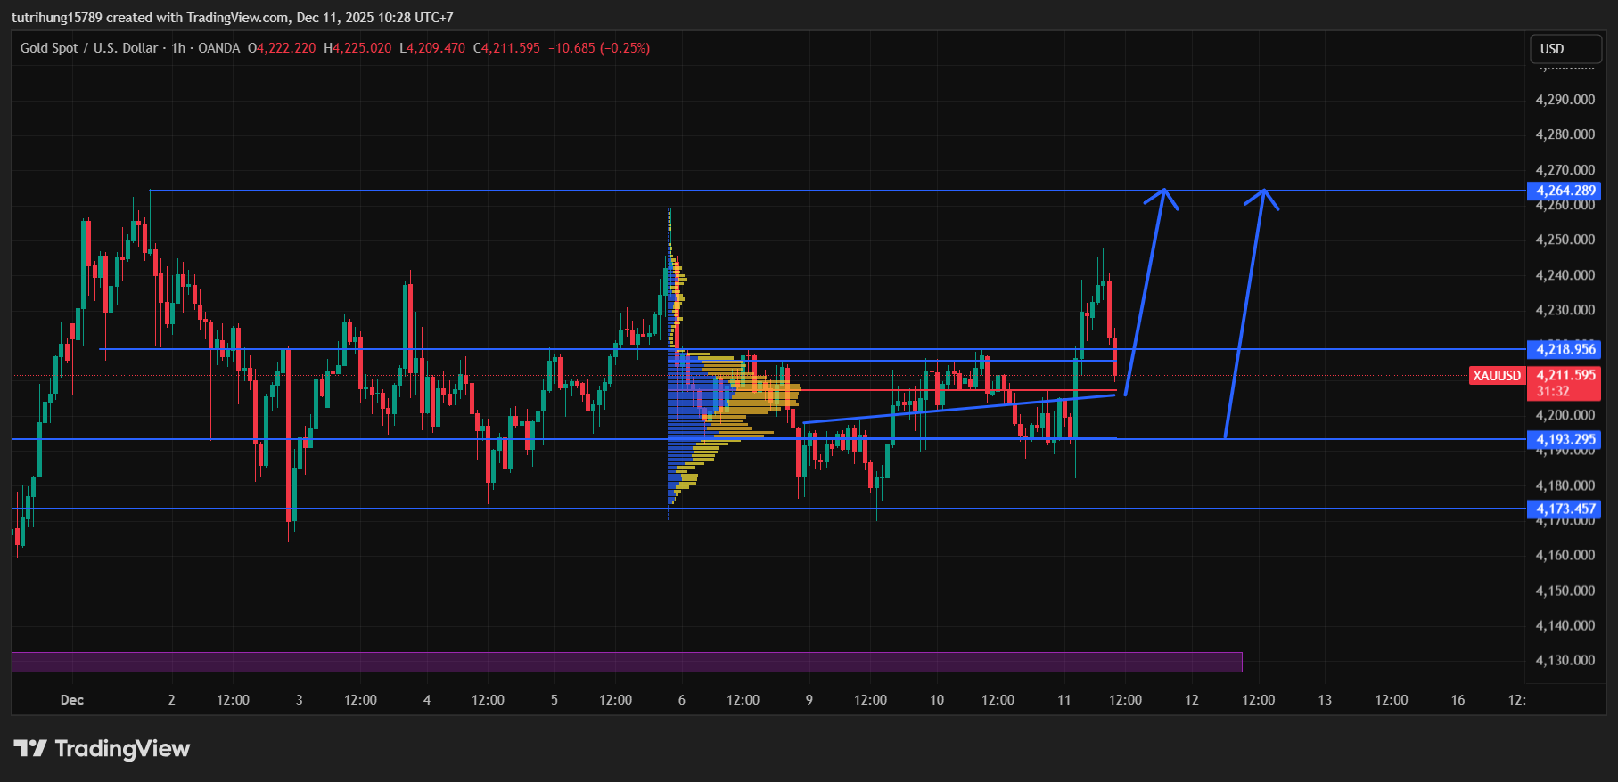
Task: Select the 4,173.457 support price label
Action: click(x=1565, y=509)
